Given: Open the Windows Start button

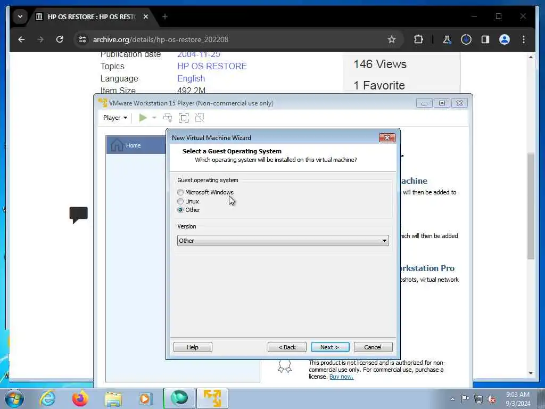Looking at the screenshot, I should (14, 398).
